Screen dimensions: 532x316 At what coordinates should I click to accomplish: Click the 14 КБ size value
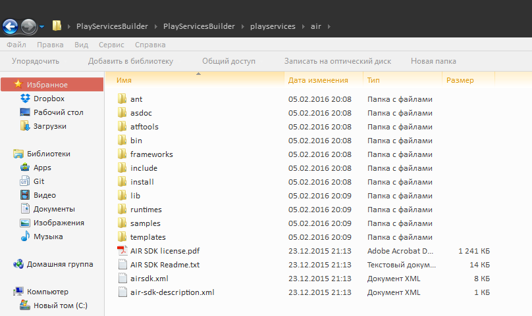[480, 265]
